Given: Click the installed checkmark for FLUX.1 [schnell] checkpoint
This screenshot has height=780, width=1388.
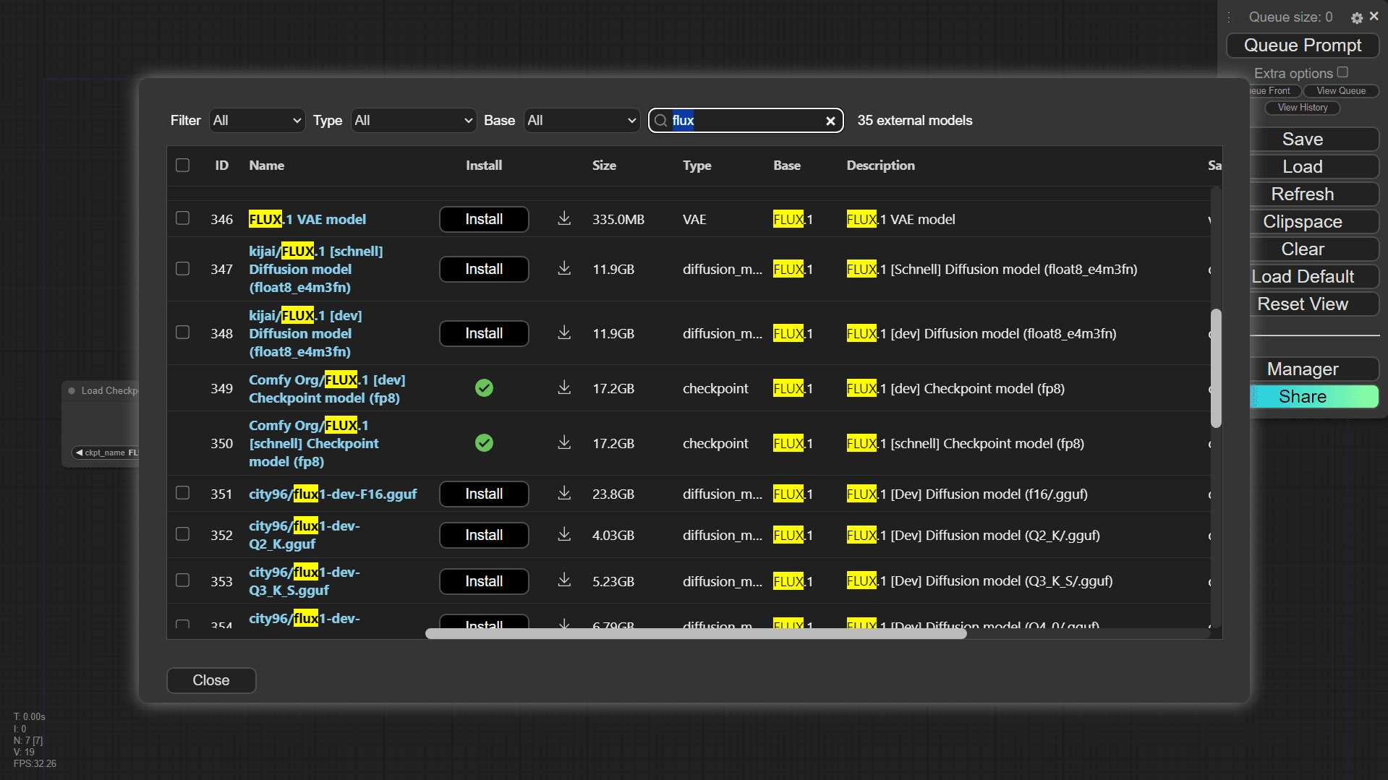Looking at the screenshot, I should [483, 442].
